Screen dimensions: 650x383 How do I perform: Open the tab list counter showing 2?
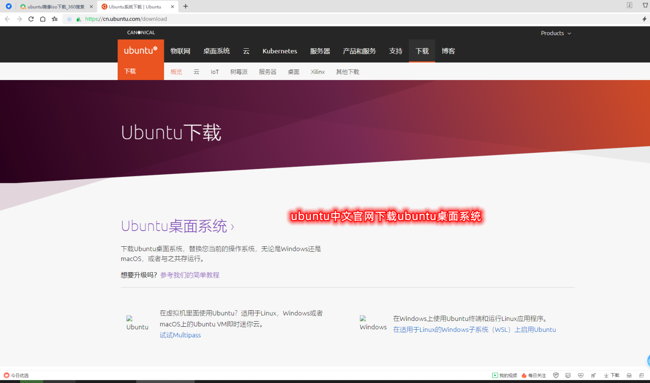pyautogui.click(x=630, y=6)
